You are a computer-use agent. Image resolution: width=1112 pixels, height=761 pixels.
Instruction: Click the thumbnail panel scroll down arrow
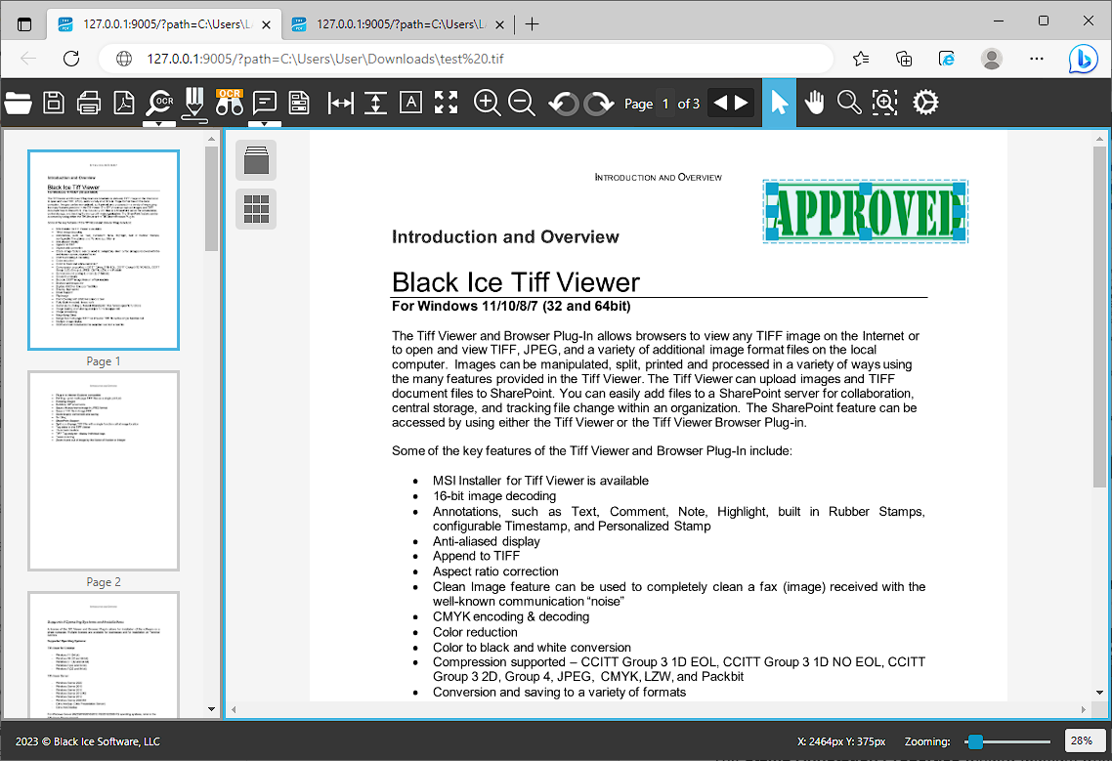(211, 708)
